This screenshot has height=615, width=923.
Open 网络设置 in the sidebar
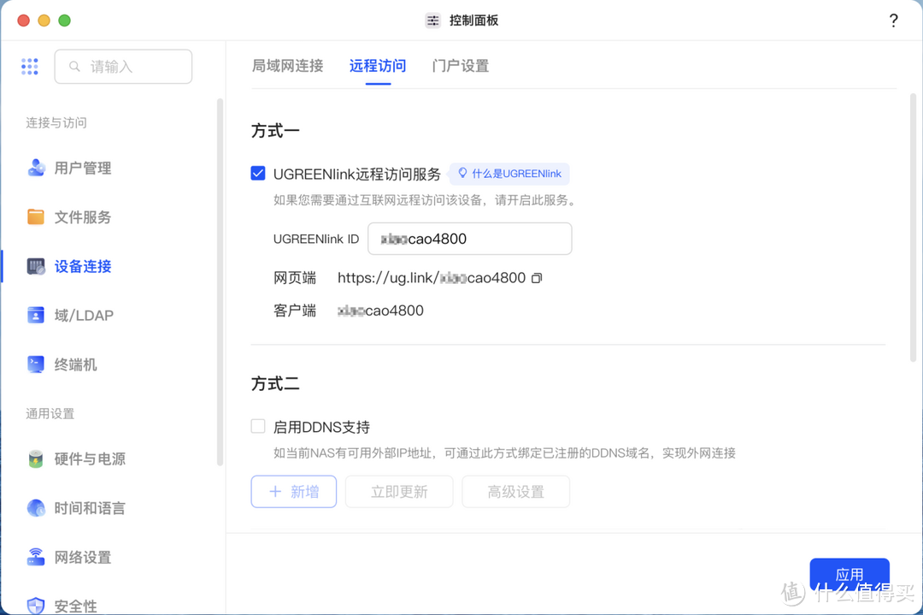83,558
